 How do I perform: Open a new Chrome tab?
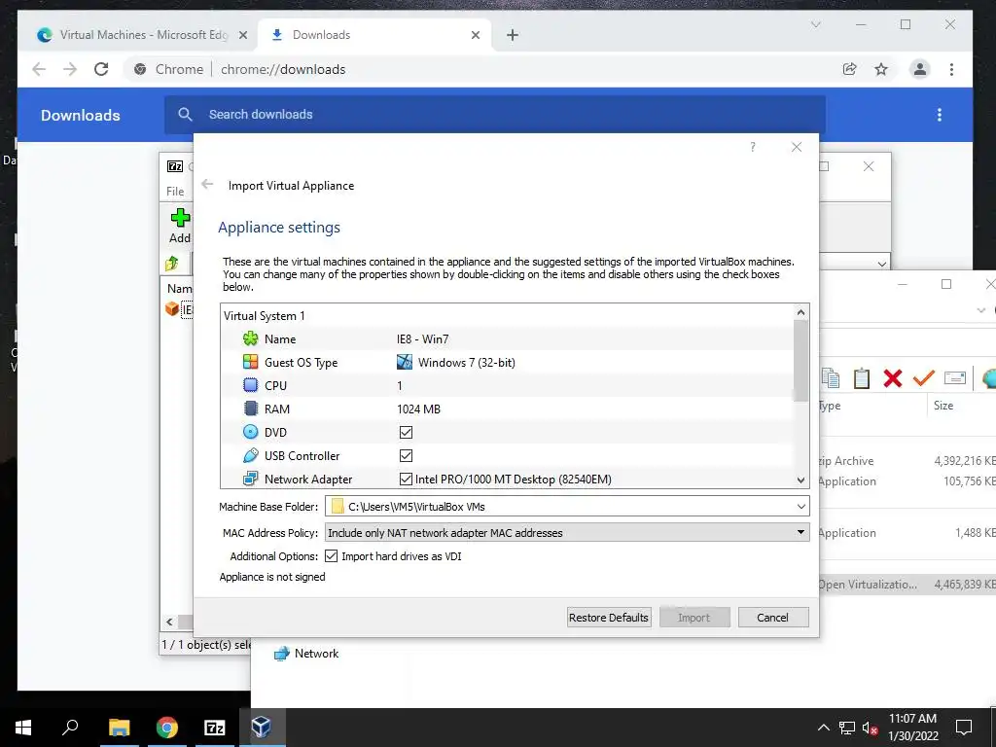point(512,35)
